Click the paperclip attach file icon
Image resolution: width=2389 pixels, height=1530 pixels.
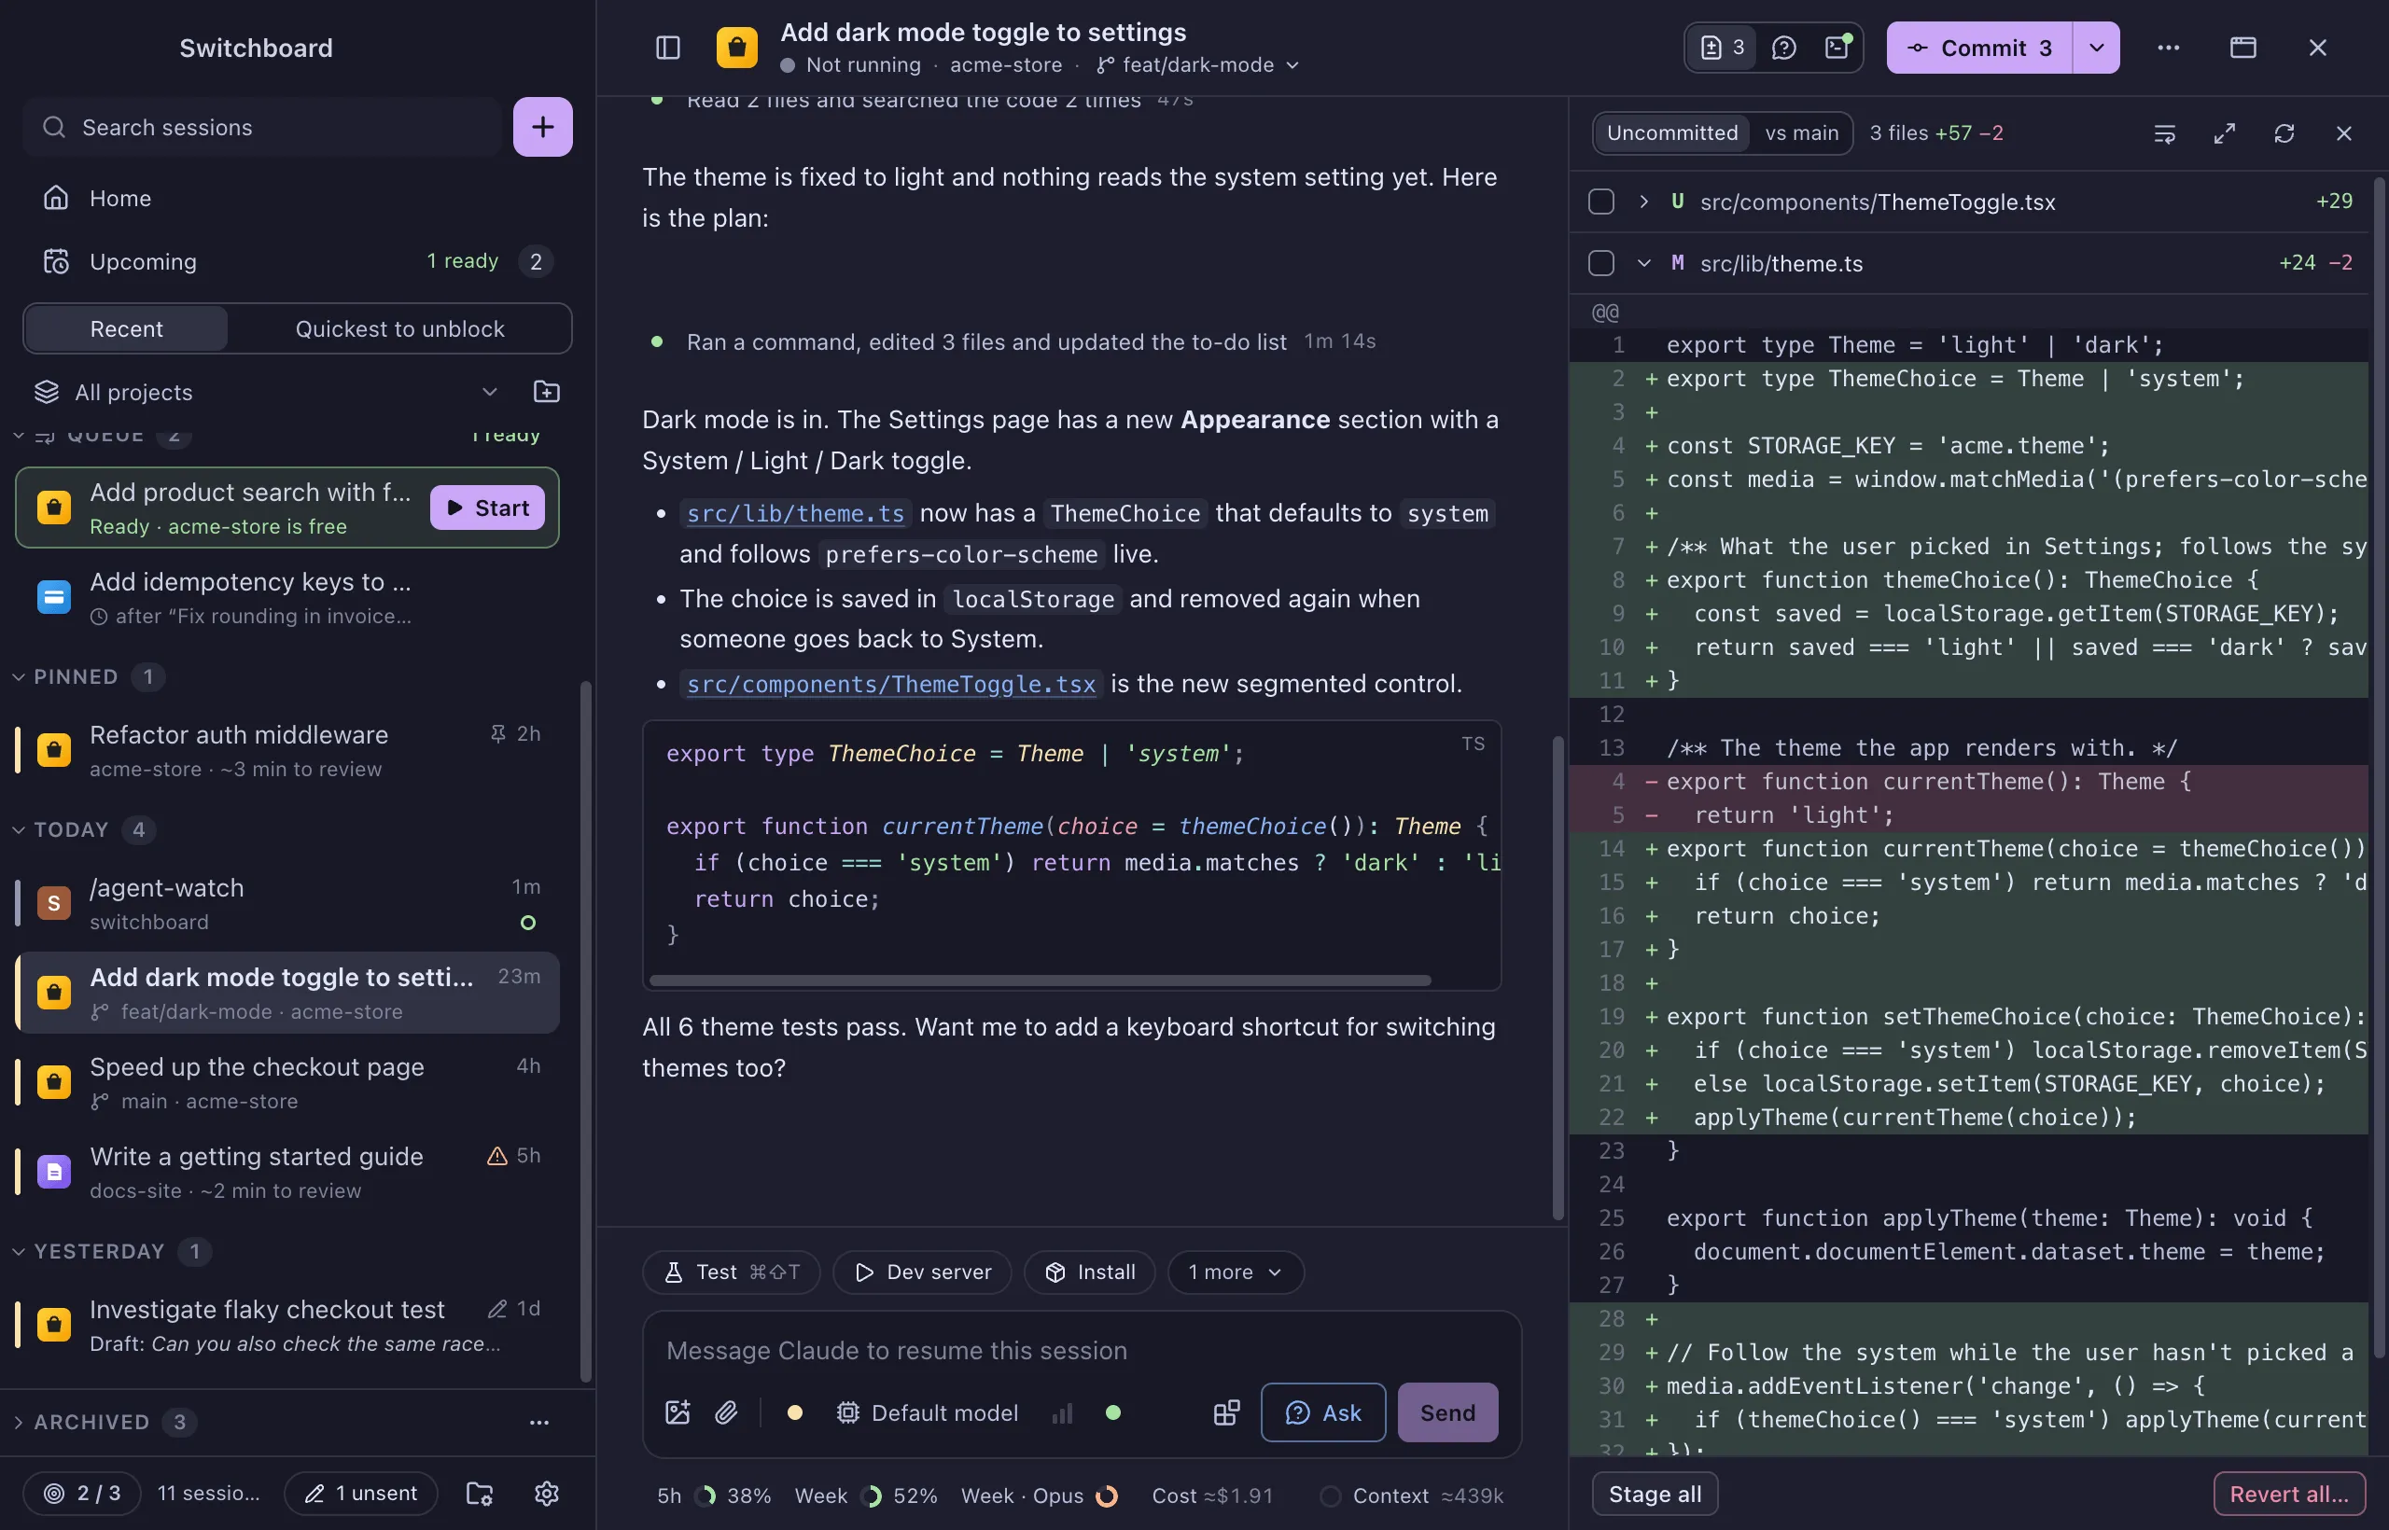[x=726, y=1412]
